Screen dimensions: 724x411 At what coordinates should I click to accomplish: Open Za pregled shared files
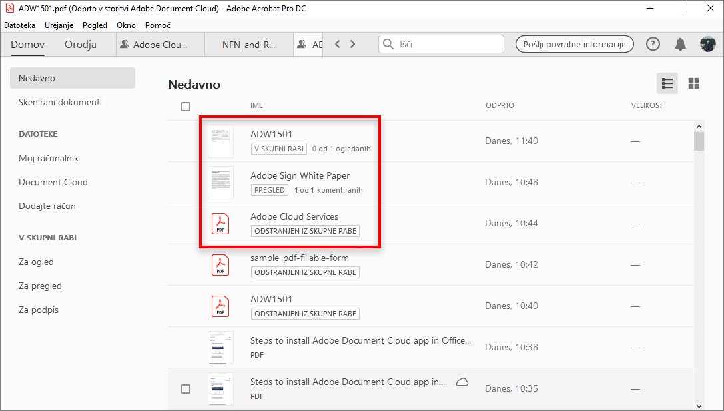pos(40,286)
